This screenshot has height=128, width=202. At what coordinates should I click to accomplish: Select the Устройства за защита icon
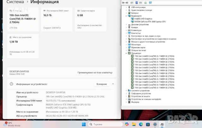click(x=129, y=96)
